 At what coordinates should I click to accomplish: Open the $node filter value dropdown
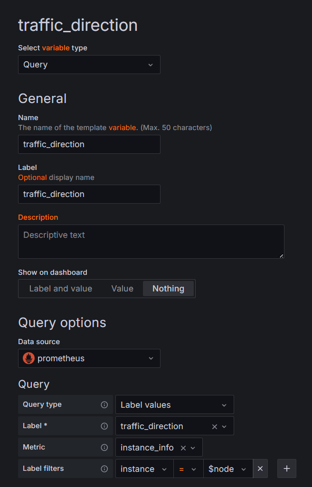(x=227, y=469)
